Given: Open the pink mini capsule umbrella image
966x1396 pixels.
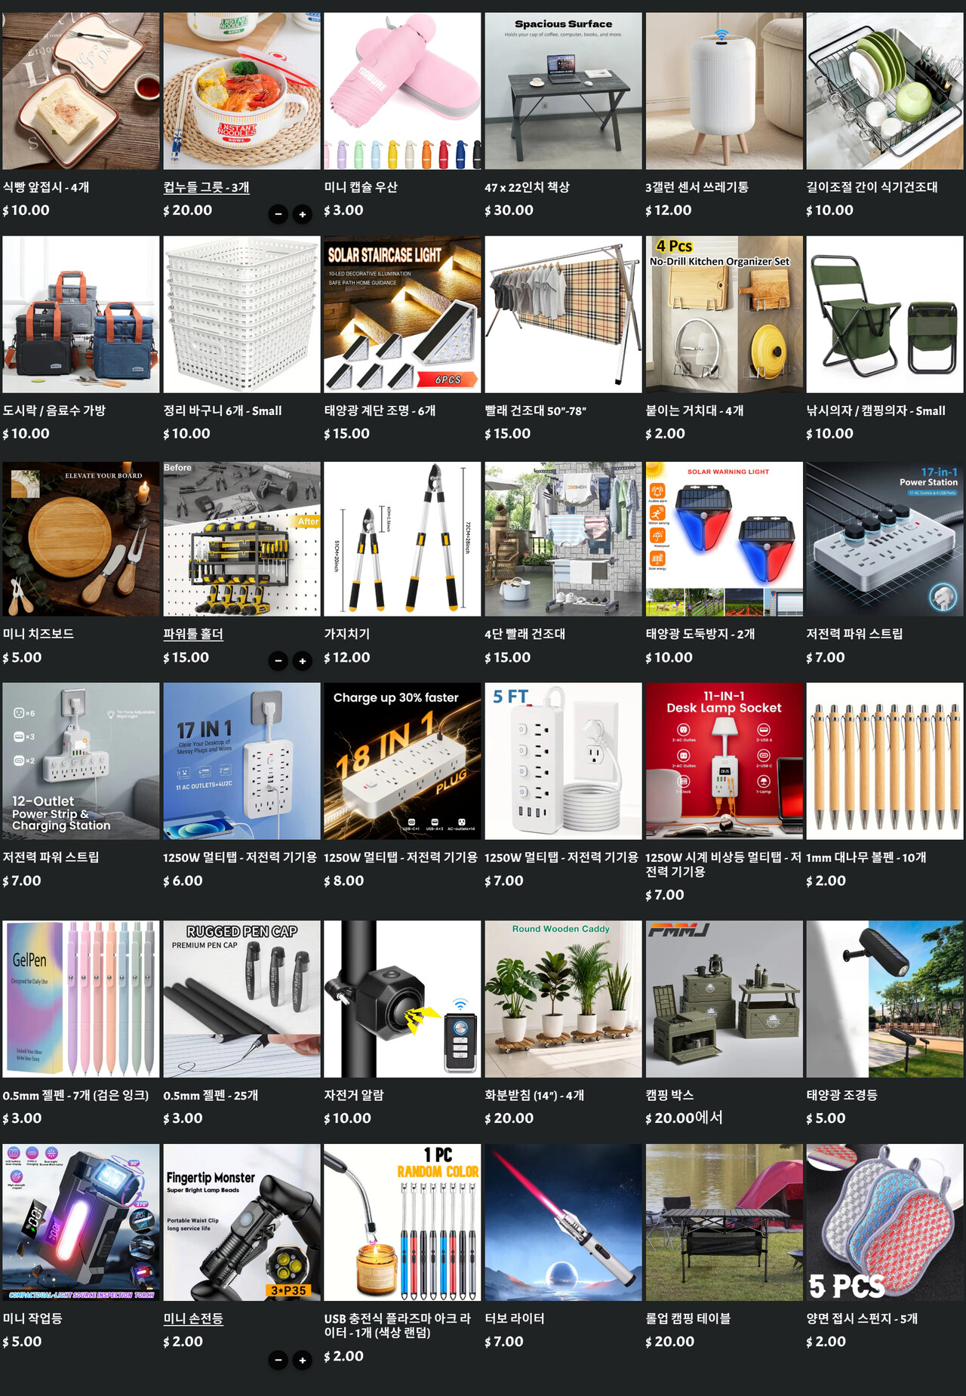Looking at the screenshot, I should point(402,91).
